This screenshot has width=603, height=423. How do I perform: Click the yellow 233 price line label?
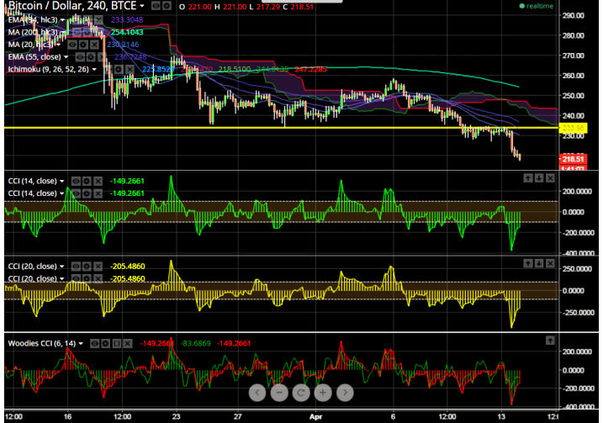click(573, 127)
